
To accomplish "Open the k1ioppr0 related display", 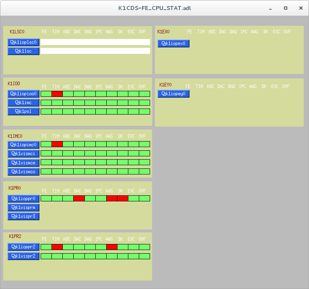I will pos(23,199).
